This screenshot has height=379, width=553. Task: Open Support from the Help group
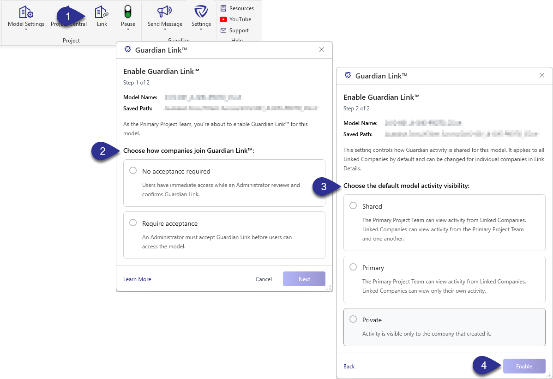[235, 30]
